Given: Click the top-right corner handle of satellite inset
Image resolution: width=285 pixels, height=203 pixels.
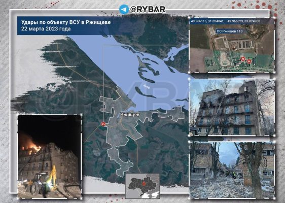Looking at the screenshot, I should 274,18.
